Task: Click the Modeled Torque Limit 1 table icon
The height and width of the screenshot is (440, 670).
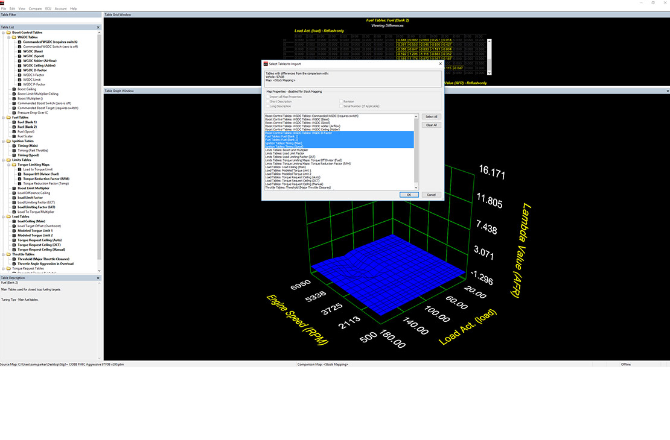Action: coord(14,230)
